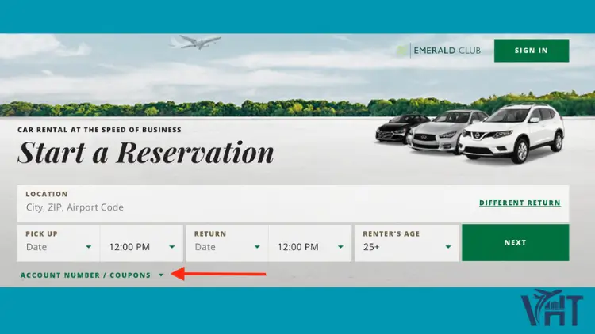Click the Car Rental at the Speed of Business tagline
Screen dimensions: 595x334
point(99,130)
